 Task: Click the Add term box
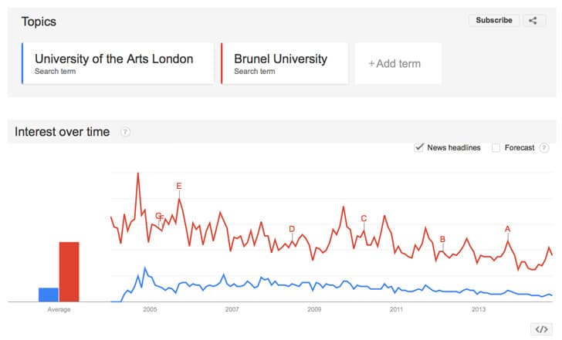(x=398, y=63)
